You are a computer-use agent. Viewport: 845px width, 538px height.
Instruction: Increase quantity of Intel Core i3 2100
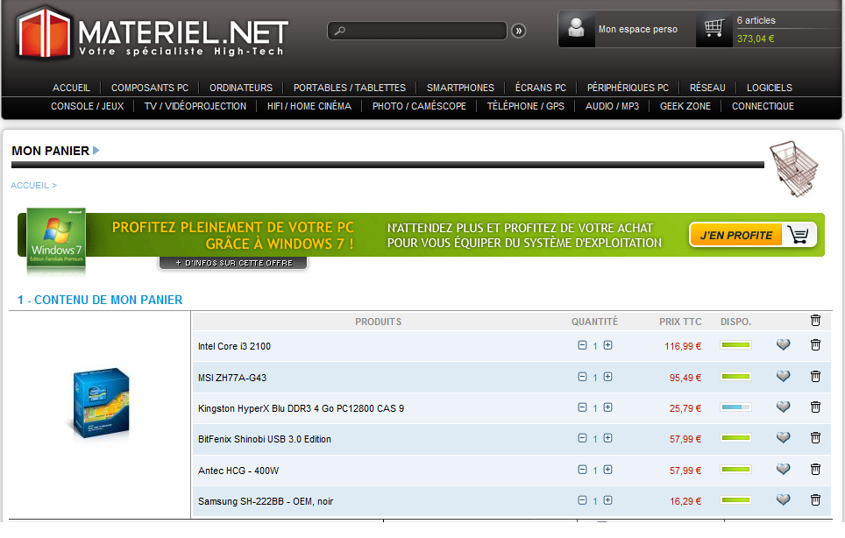tap(608, 345)
